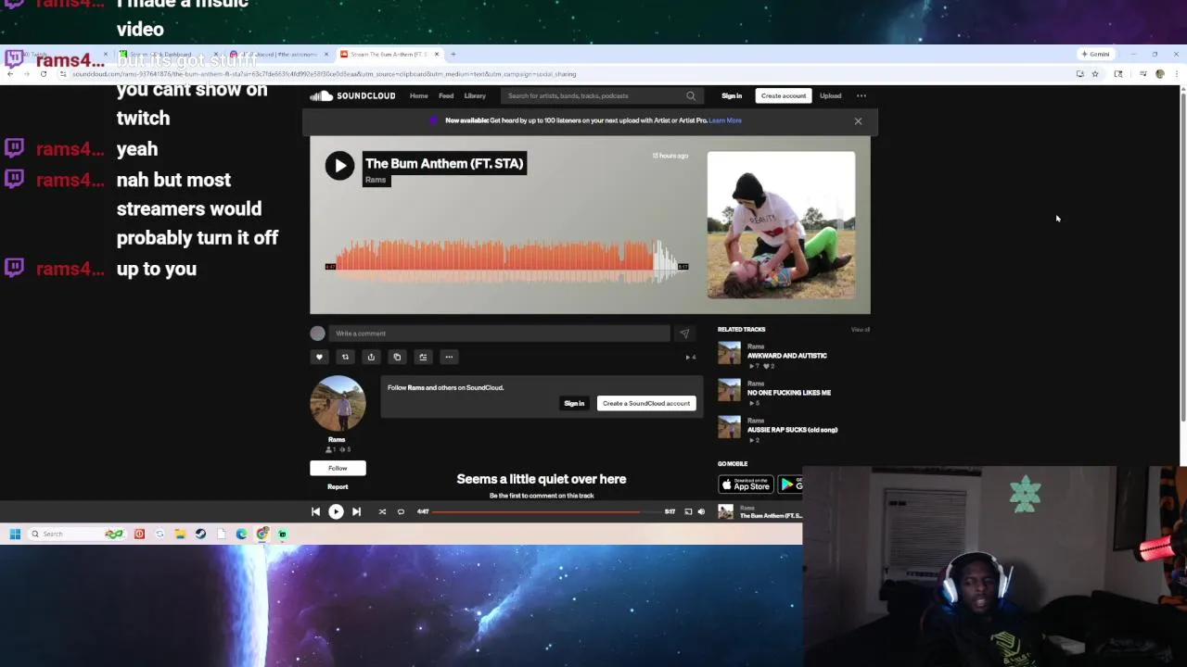Bookmark page with the star icon
Viewport: 1187px width, 667px height.
coord(1094,74)
